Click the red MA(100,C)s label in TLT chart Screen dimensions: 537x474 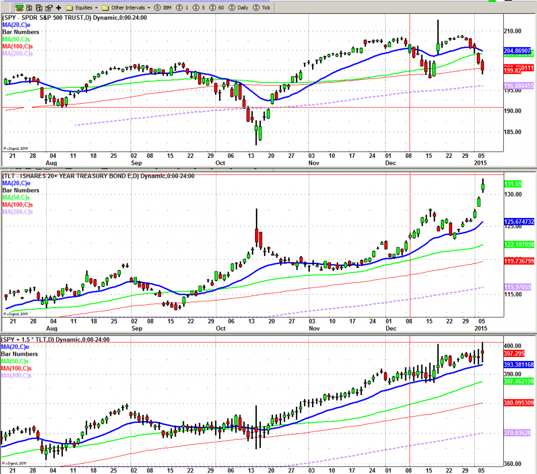[x=18, y=205]
